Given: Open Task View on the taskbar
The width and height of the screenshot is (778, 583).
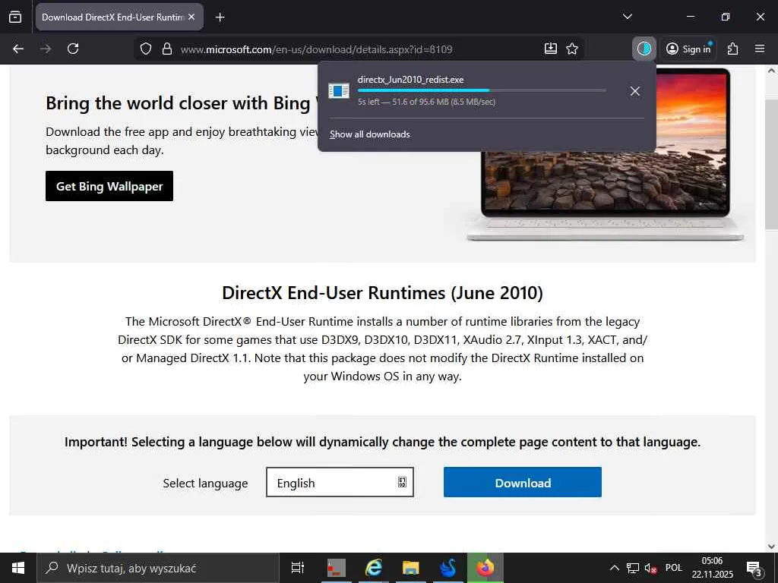Looking at the screenshot, I should [298, 568].
